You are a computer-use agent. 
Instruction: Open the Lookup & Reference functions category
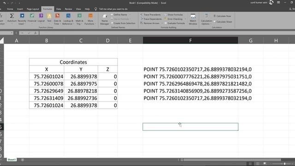point(68,19)
